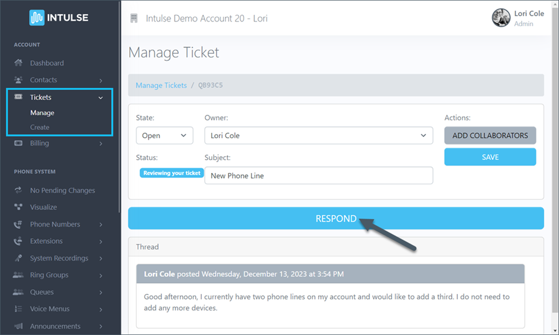Click the Ring Groups icon

pos(18,275)
